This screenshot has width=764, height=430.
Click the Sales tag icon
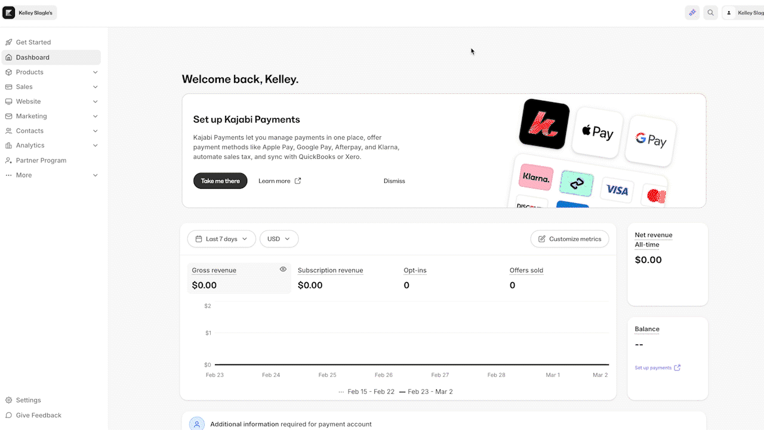[x=9, y=87]
